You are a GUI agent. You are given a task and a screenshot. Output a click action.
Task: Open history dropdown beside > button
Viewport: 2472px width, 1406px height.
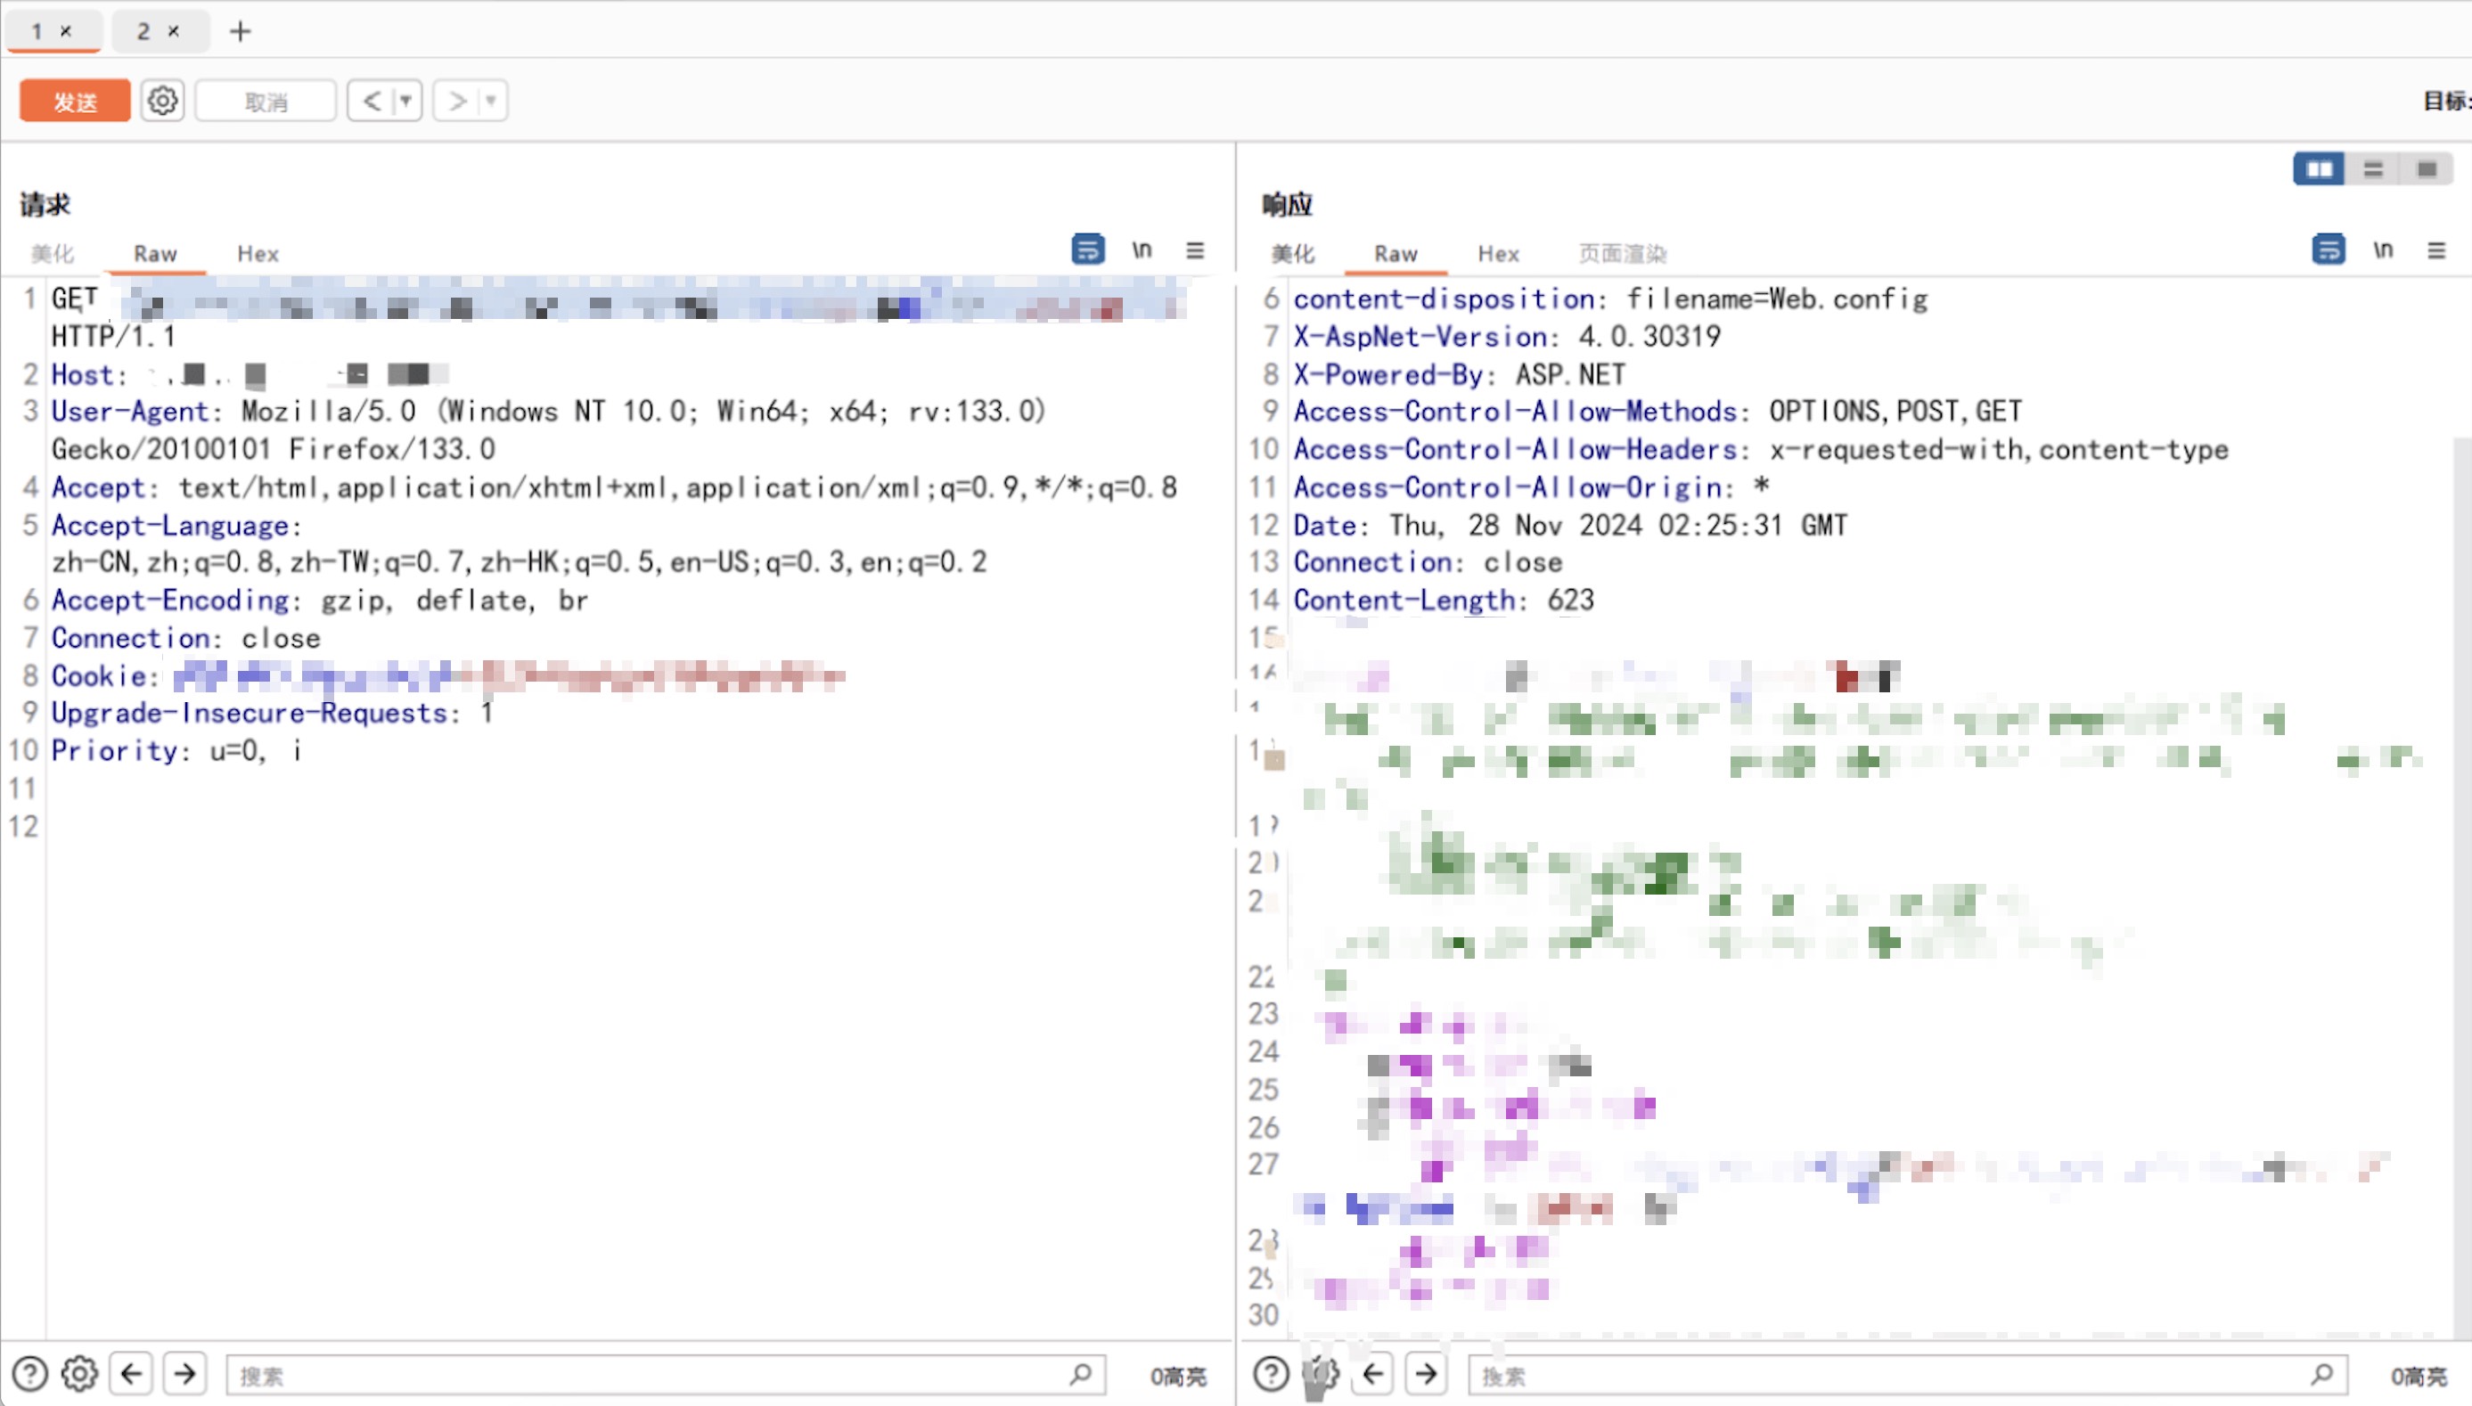click(492, 101)
